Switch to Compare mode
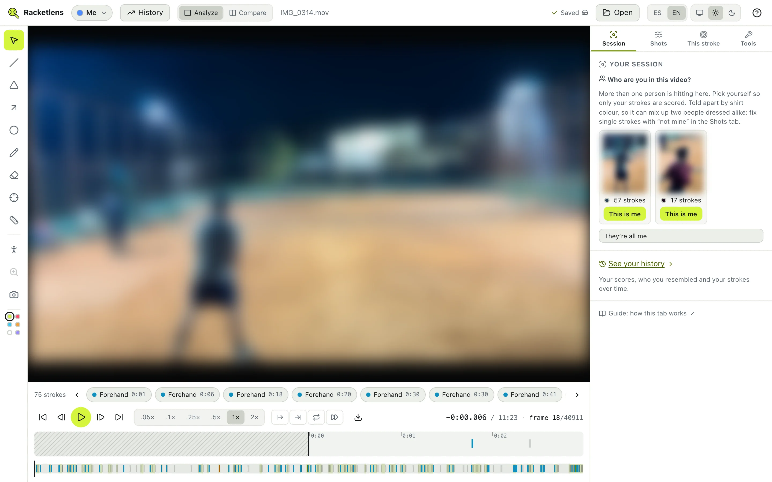 (248, 13)
